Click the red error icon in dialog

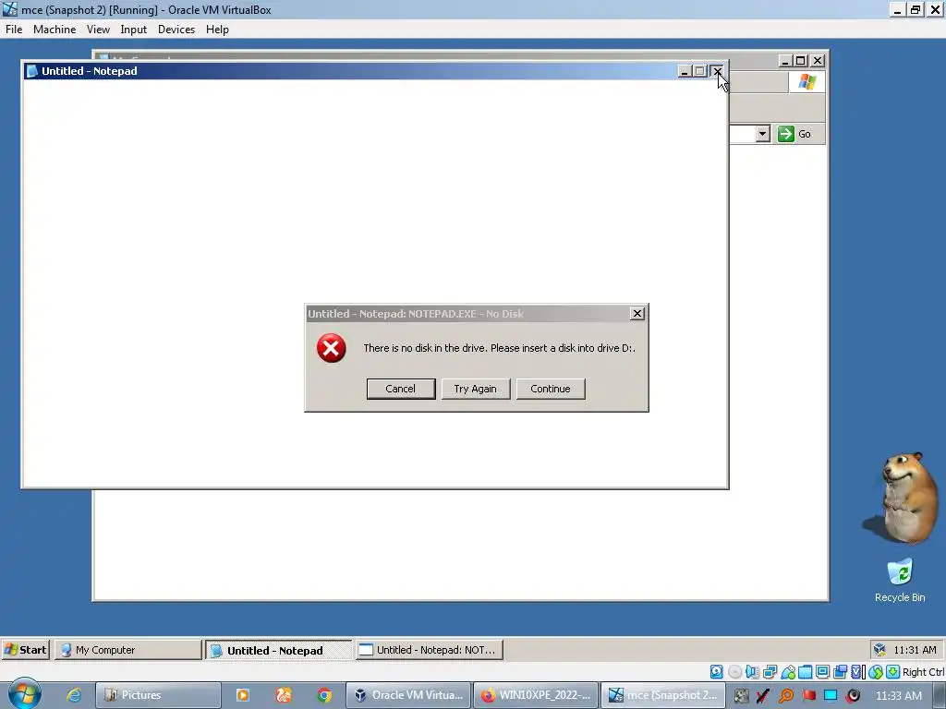332,348
